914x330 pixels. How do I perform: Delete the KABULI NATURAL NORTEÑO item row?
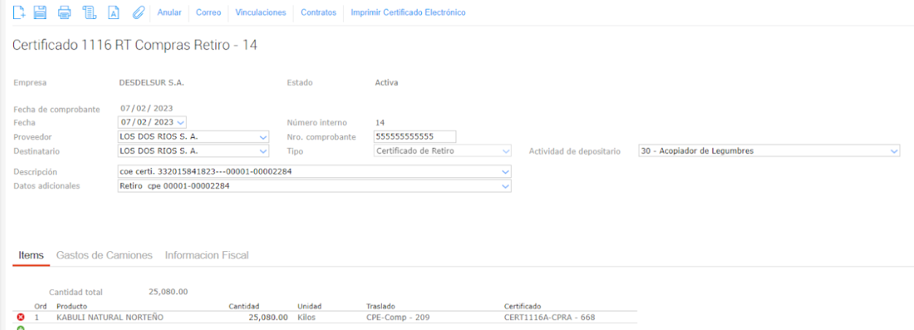click(x=20, y=318)
